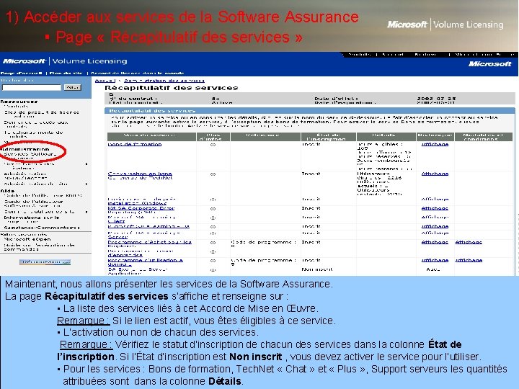Click Administration des services breadcrumb link
The image size is (519, 389).
click(x=164, y=81)
